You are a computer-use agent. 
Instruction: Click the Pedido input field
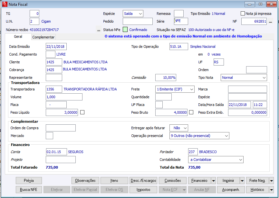[138, 21]
